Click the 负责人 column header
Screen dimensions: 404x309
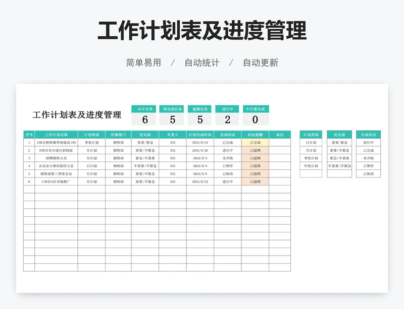tap(173, 135)
